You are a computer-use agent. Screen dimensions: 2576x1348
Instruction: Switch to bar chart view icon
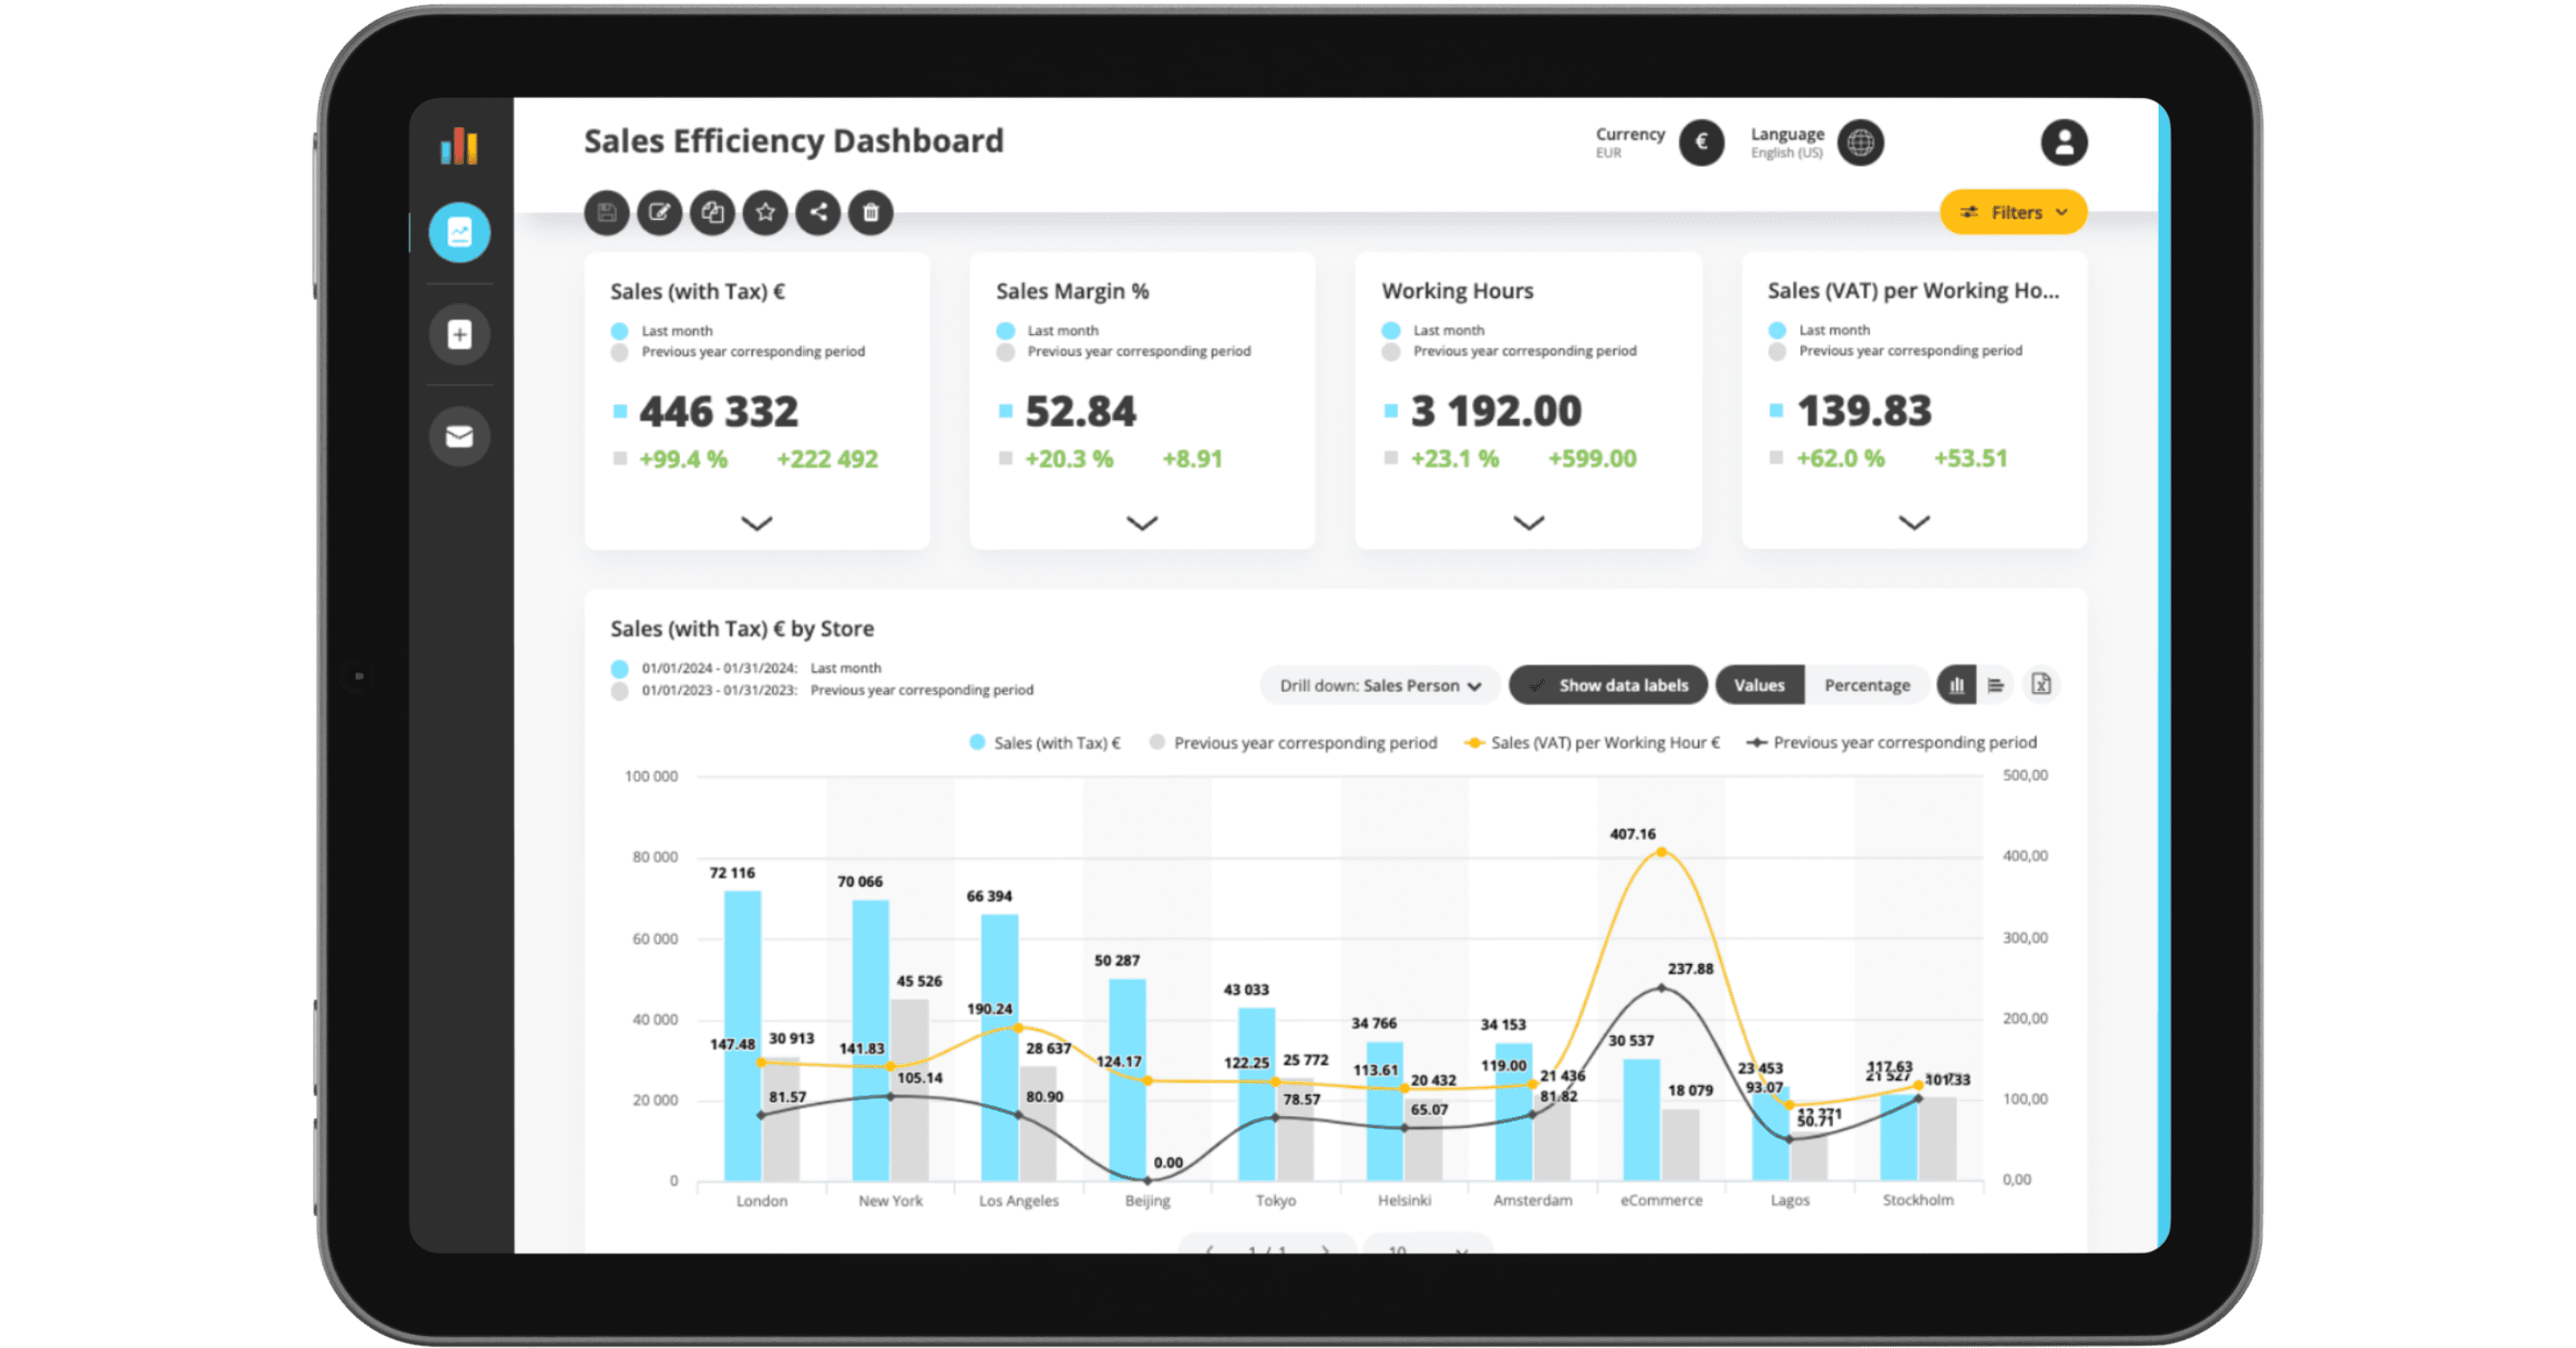click(x=1956, y=685)
